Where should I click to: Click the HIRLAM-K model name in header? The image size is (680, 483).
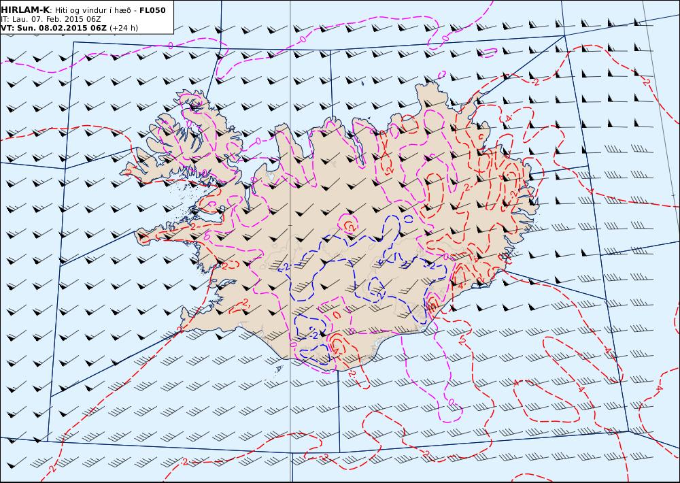(x=25, y=10)
